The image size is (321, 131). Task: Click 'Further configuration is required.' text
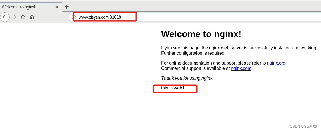click(193, 53)
